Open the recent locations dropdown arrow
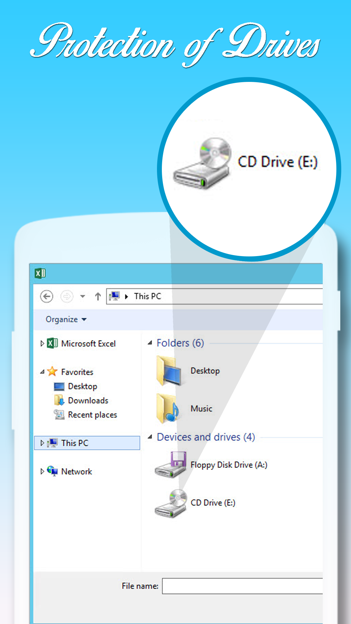The width and height of the screenshot is (351, 624). (83, 296)
